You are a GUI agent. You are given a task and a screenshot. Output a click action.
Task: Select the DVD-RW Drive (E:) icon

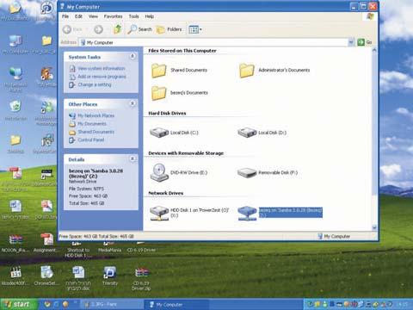point(159,172)
